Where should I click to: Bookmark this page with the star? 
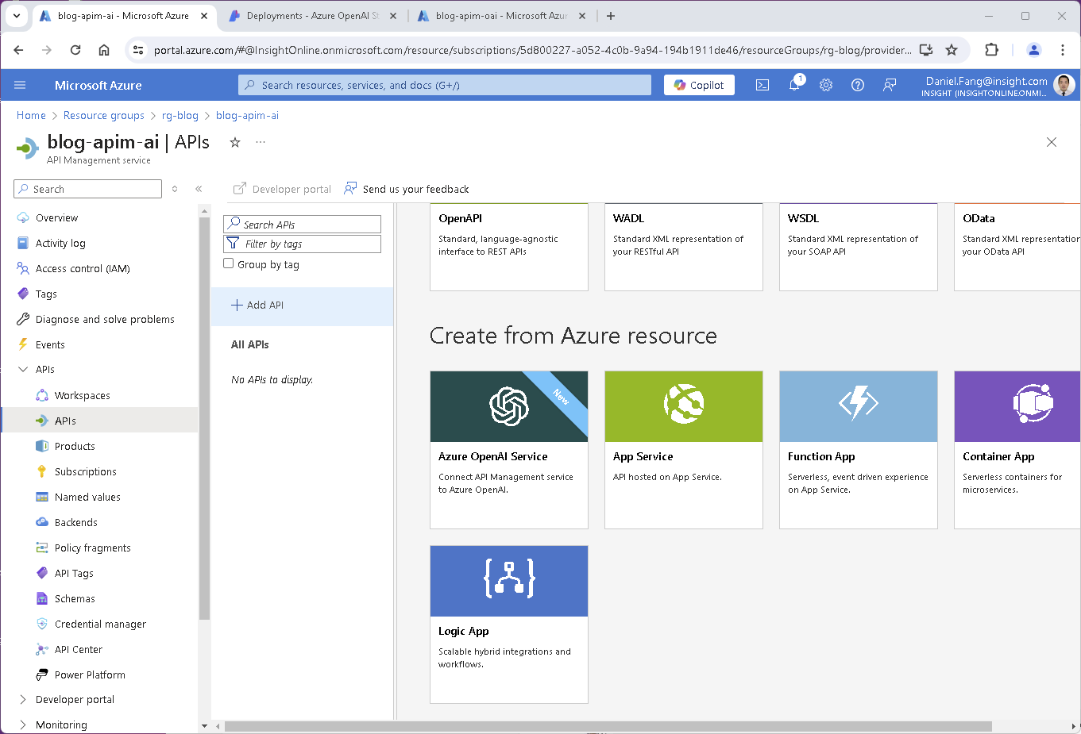(952, 50)
